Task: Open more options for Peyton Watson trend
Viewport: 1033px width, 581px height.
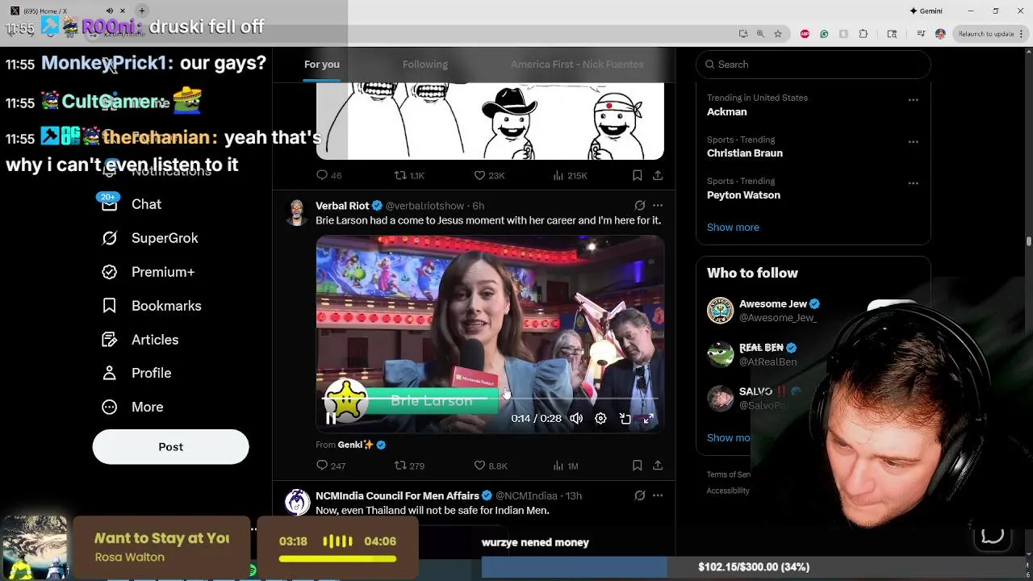Action: [914, 183]
